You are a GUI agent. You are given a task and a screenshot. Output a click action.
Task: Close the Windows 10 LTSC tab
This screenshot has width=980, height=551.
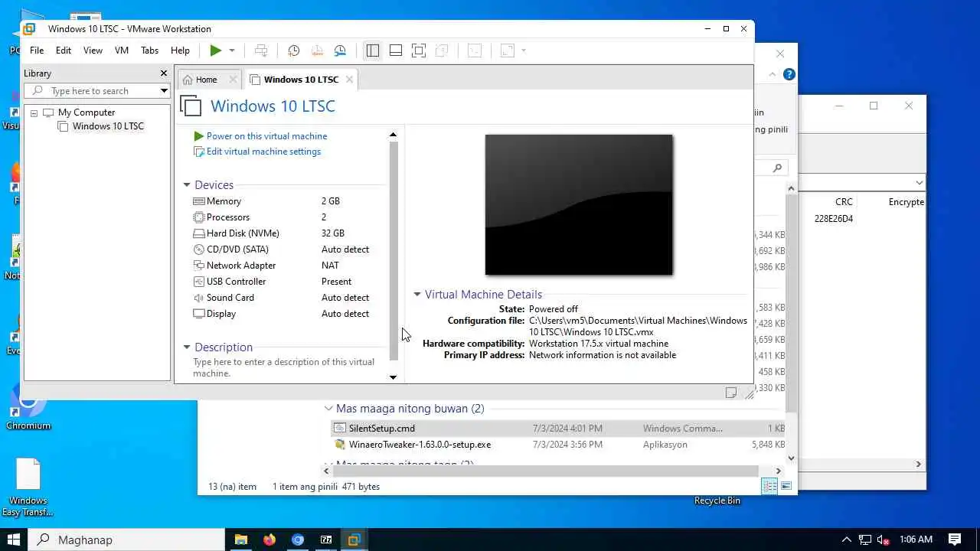click(x=349, y=80)
